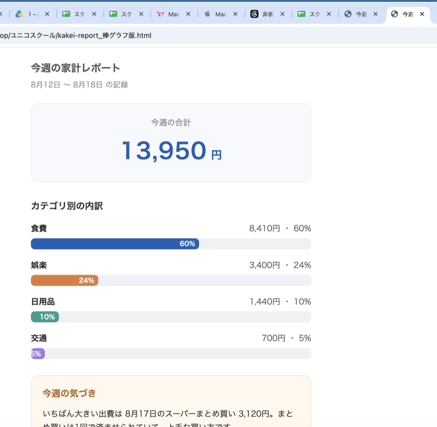Click the blue 食費 60% progress bar

coord(115,243)
